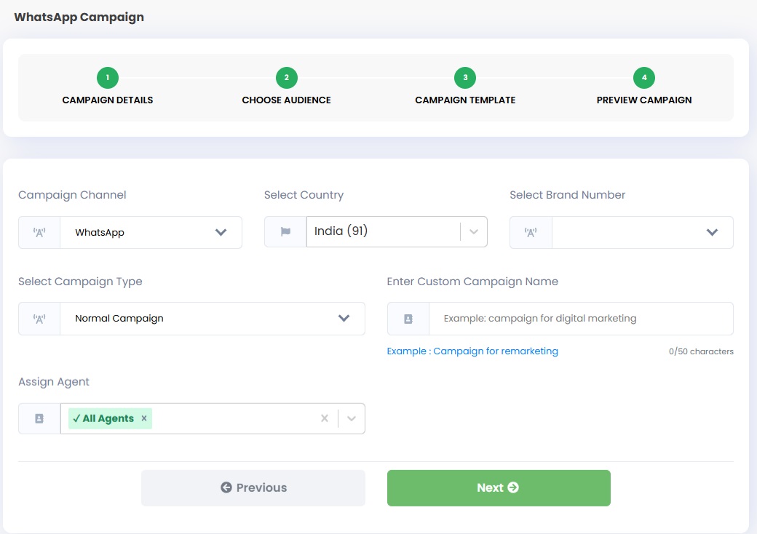This screenshot has width=757, height=534.
Task: Click the flag icon in Select Country field
Action: coord(284,230)
